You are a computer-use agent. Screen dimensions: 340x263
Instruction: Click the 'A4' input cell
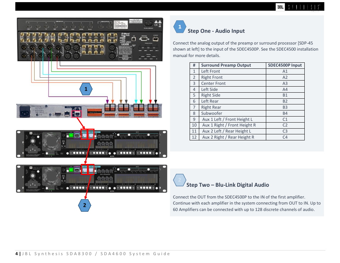click(x=285, y=89)
